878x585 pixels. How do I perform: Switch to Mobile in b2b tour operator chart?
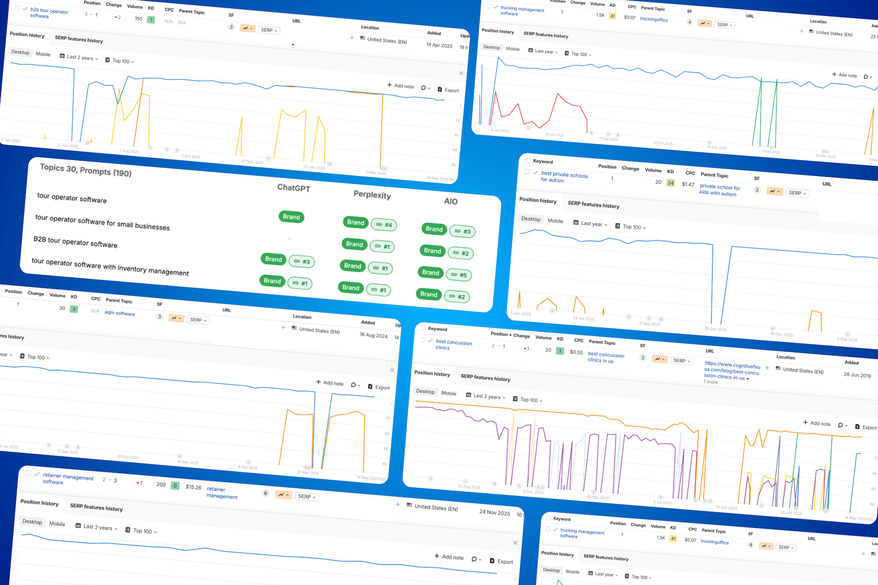tap(43, 54)
